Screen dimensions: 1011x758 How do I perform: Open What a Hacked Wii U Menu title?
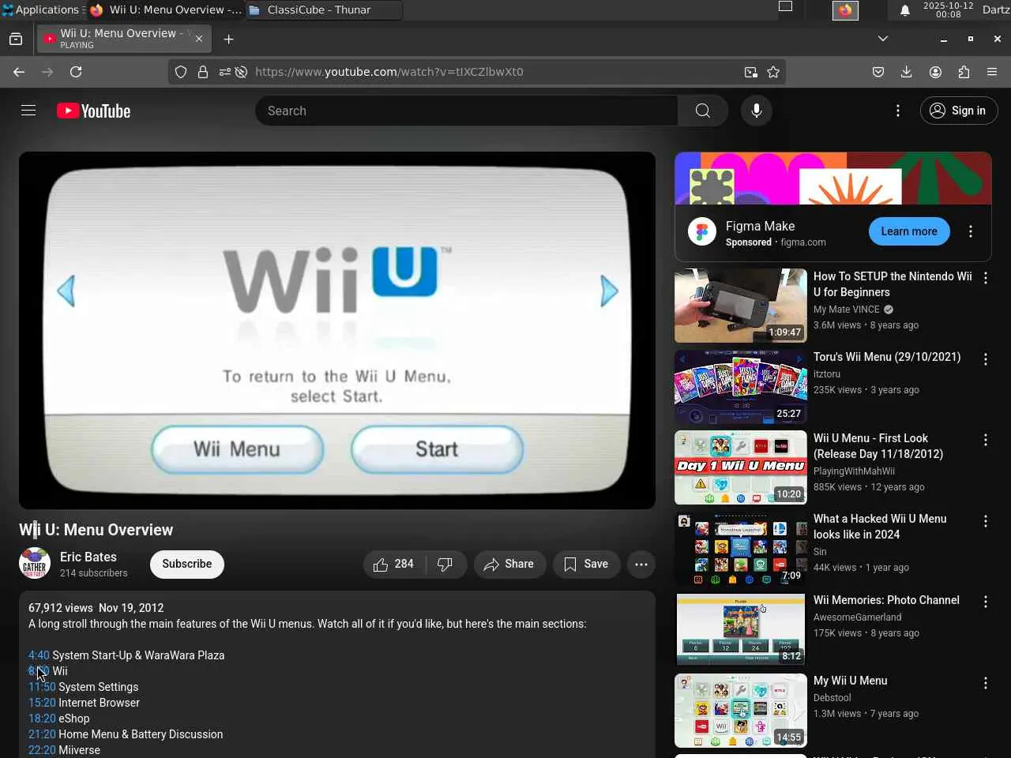pyautogui.click(x=880, y=527)
